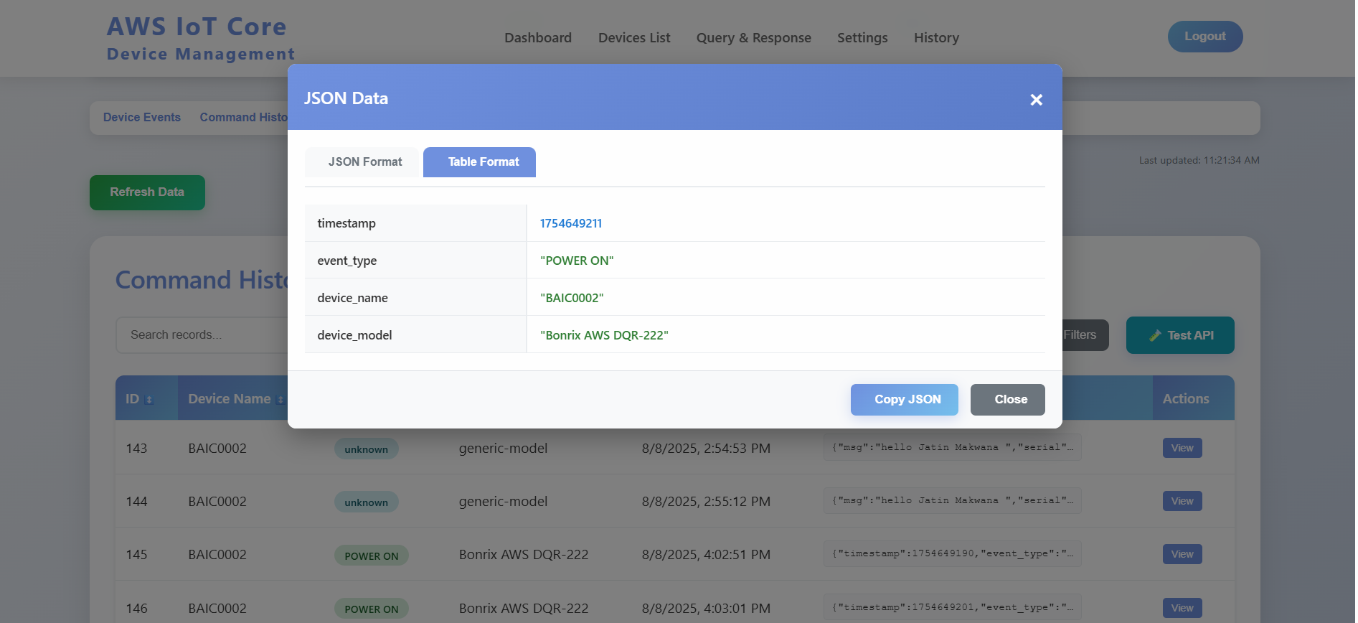Click the Refresh Data button

pos(147,192)
